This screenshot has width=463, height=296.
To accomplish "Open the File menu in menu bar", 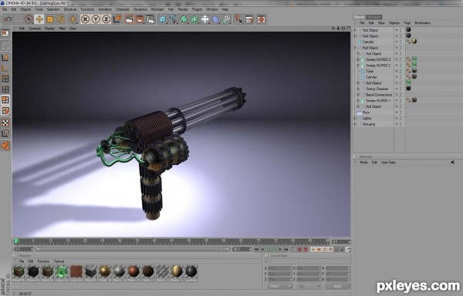I will coord(5,9).
